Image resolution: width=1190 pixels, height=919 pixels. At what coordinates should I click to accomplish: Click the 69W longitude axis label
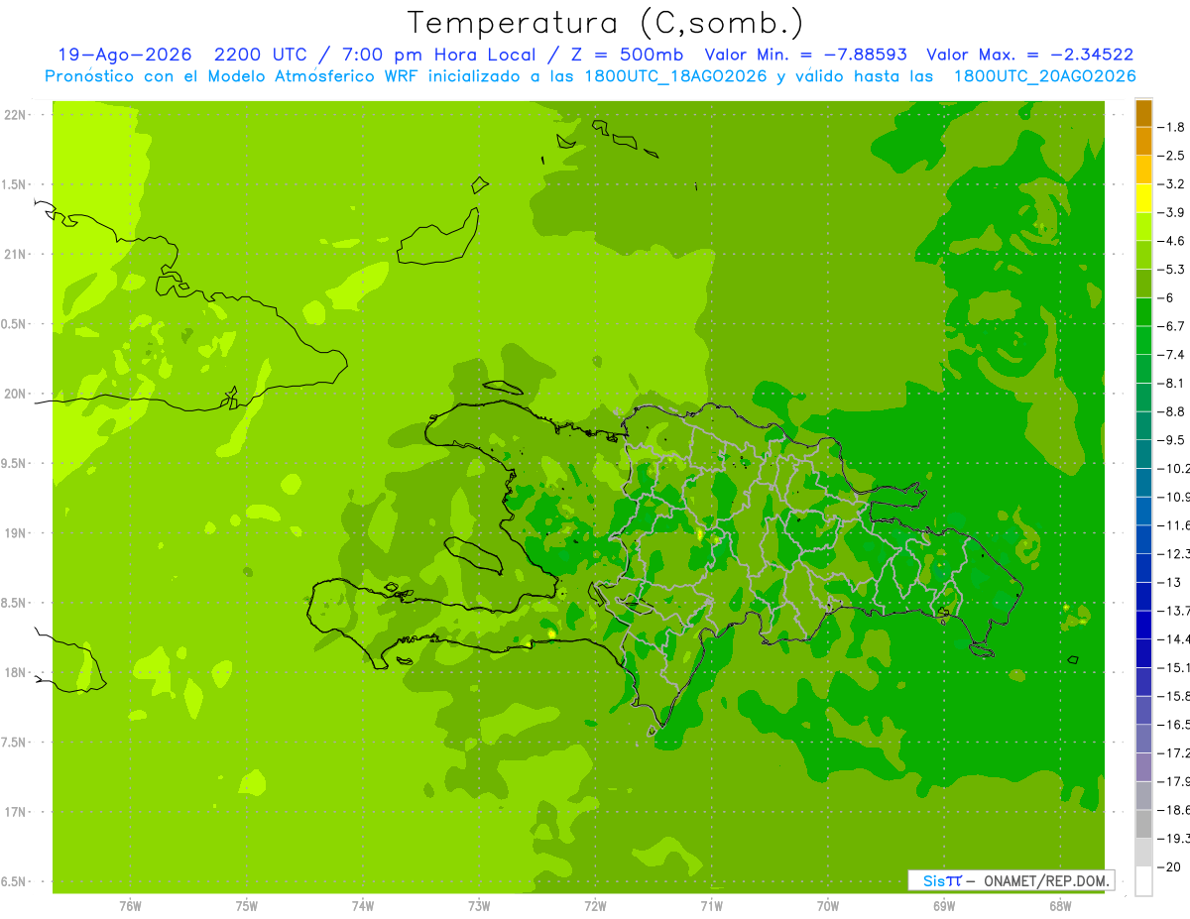944,905
